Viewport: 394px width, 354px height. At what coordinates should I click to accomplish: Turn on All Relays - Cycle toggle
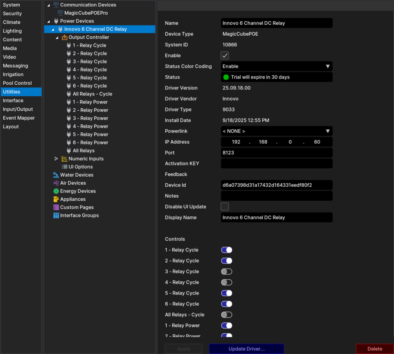click(227, 315)
